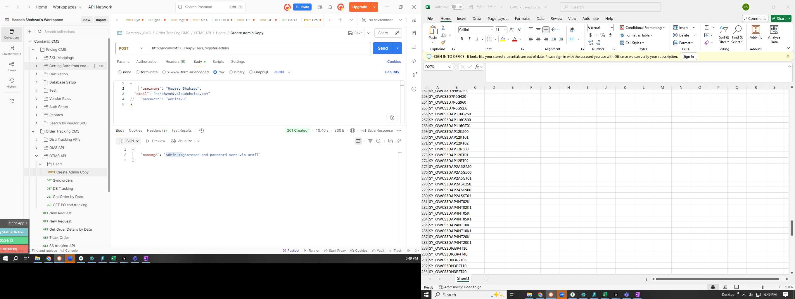Search within the response body
The image size is (795, 299).
point(379,141)
